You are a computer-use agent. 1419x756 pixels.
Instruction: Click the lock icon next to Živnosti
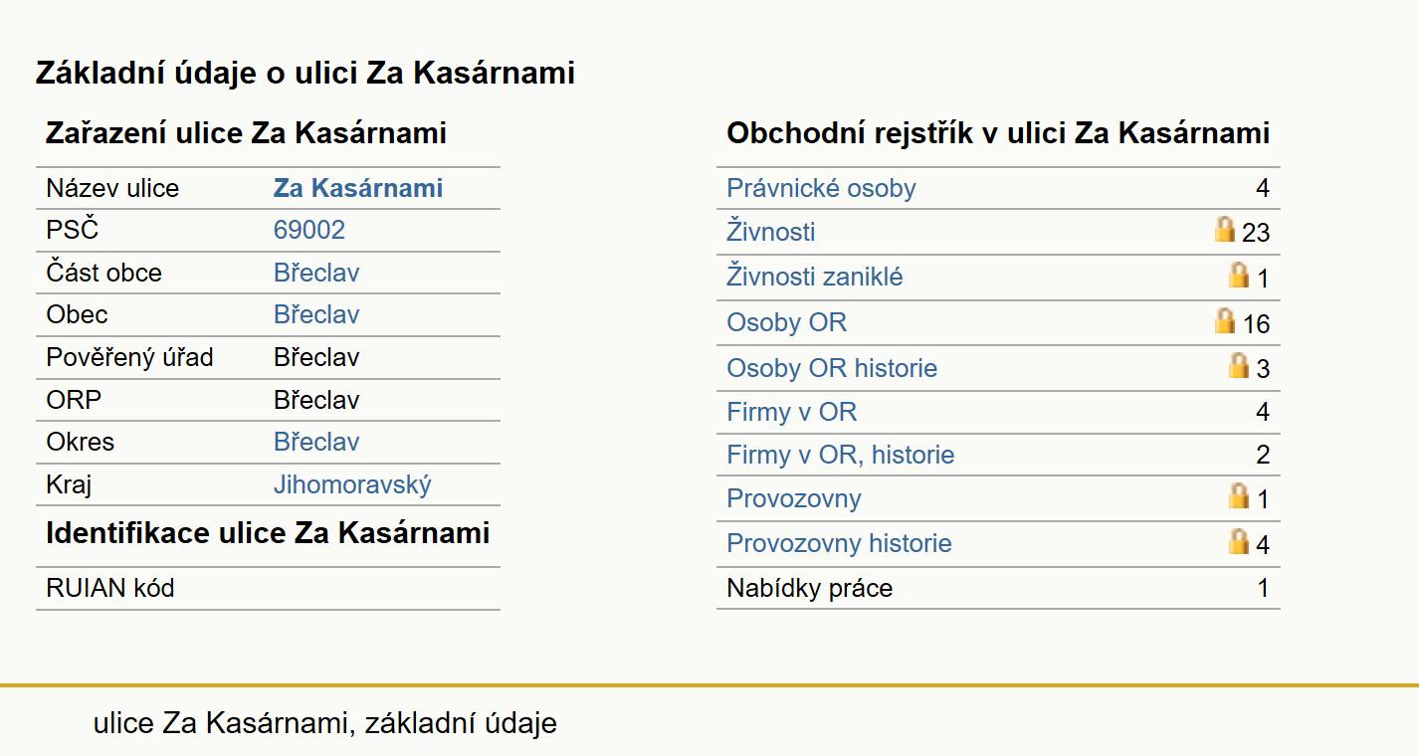coord(1225,230)
